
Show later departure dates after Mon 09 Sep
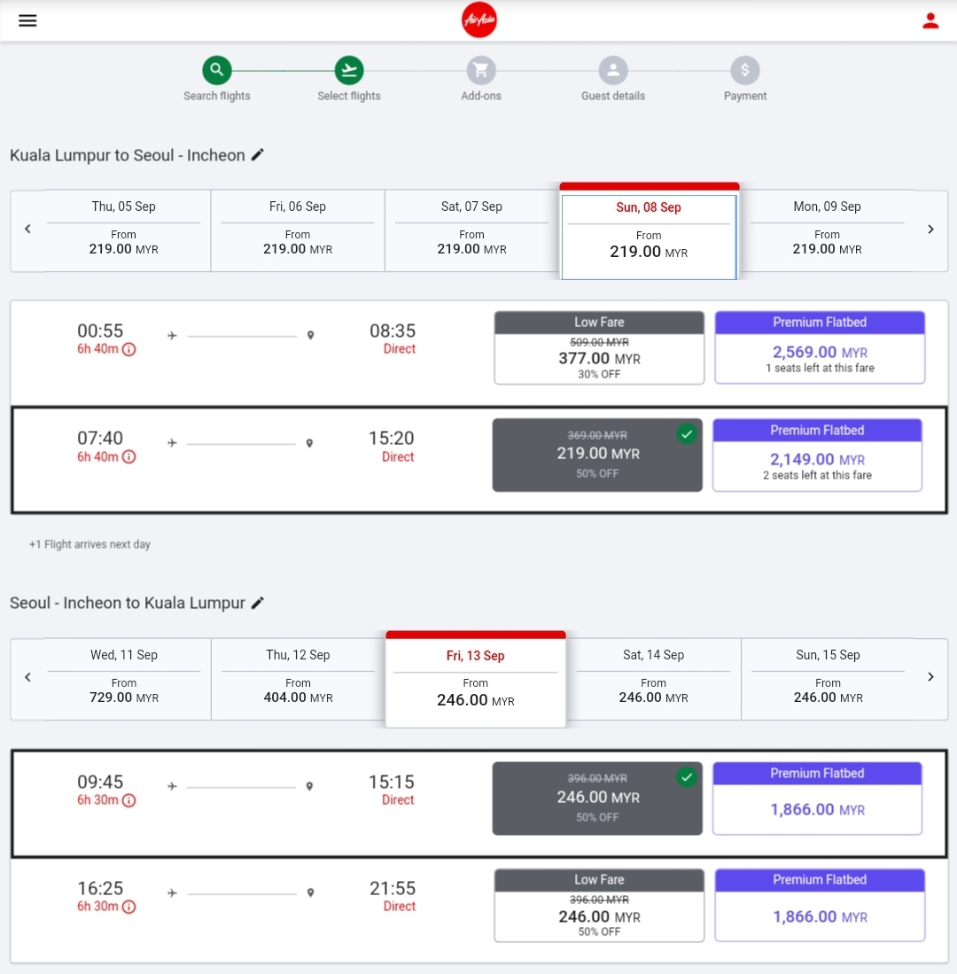click(x=930, y=229)
